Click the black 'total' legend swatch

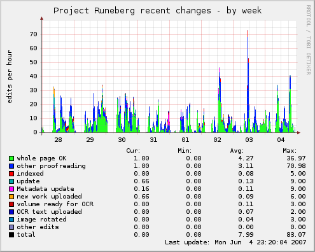coord(11,235)
